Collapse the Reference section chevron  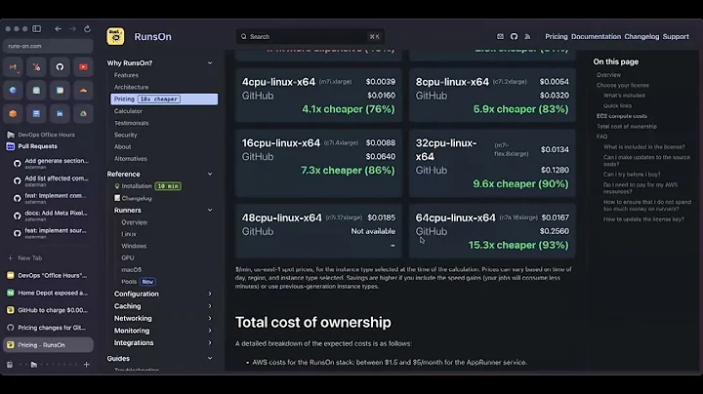pyautogui.click(x=210, y=175)
